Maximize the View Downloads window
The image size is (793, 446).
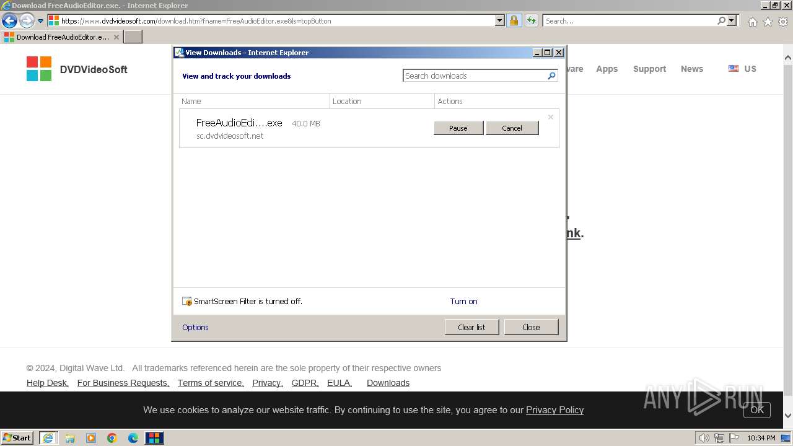(548, 53)
